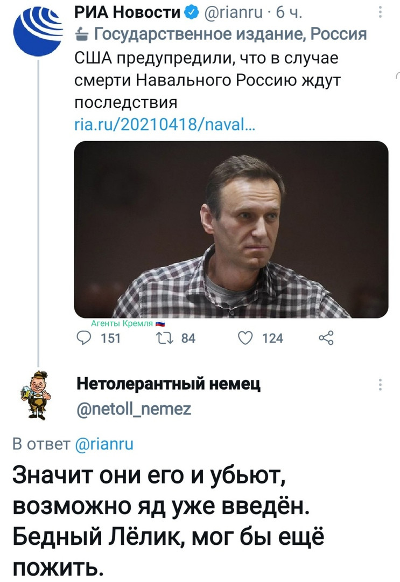The image size is (400, 582).
Task: Click the РИА Новости account name
Action: pyautogui.click(x=127, y=13)
